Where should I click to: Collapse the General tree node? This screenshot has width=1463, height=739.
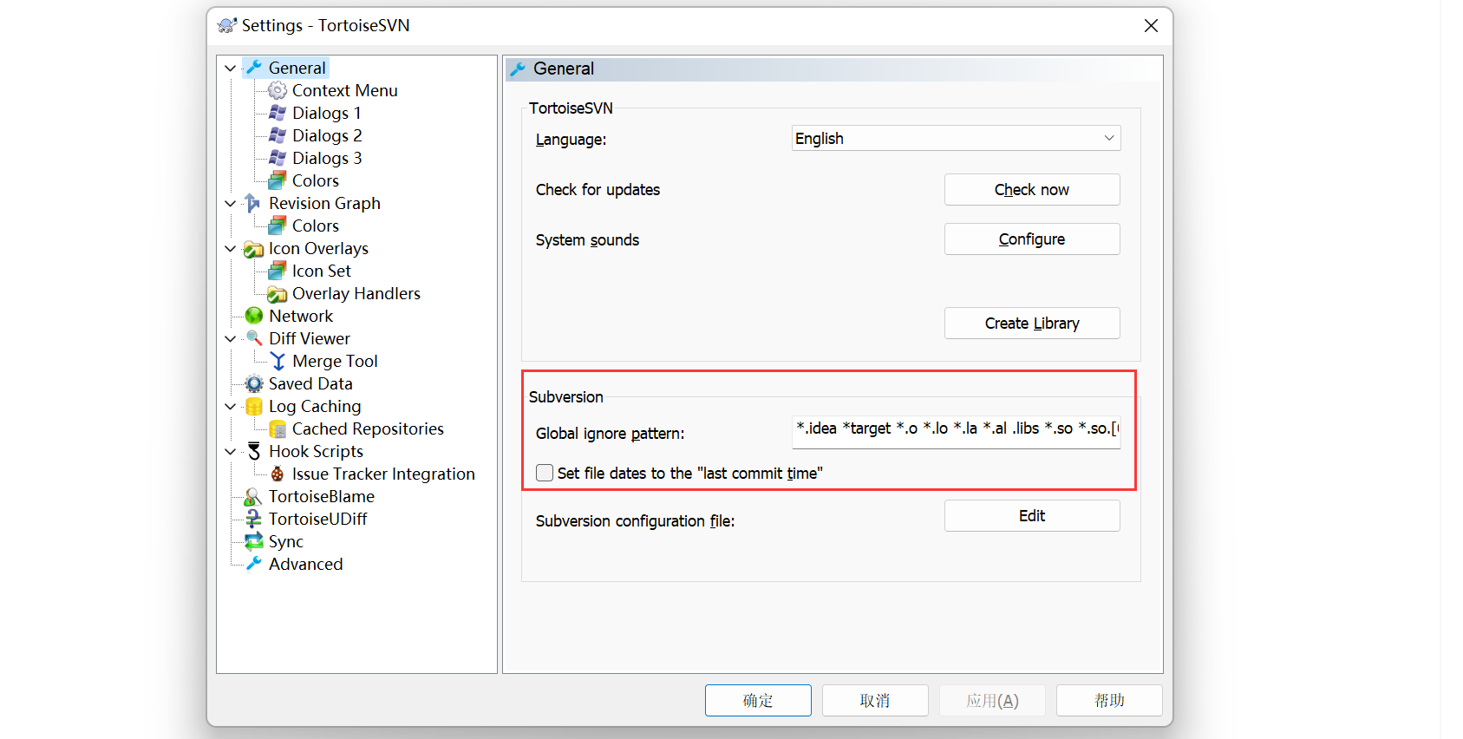pyautogui.click(x=230, y=68)
